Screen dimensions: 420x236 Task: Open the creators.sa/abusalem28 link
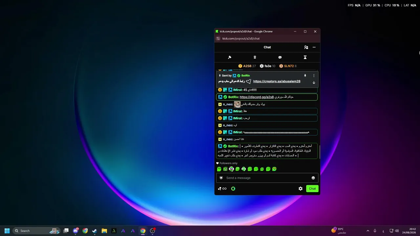coord(277,81)
